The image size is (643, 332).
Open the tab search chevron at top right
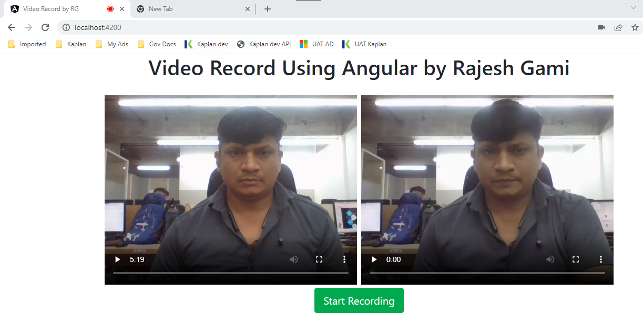point(633,8)
